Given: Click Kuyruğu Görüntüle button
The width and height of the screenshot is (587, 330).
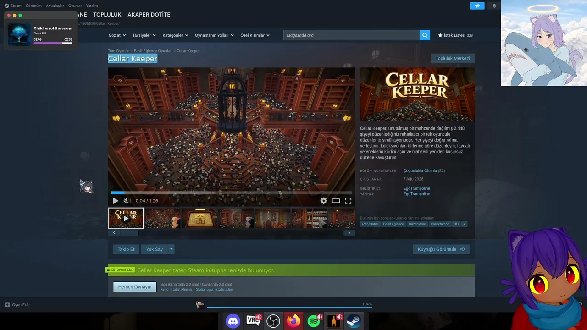Looking at the screenshot, I should coord(441,249).
